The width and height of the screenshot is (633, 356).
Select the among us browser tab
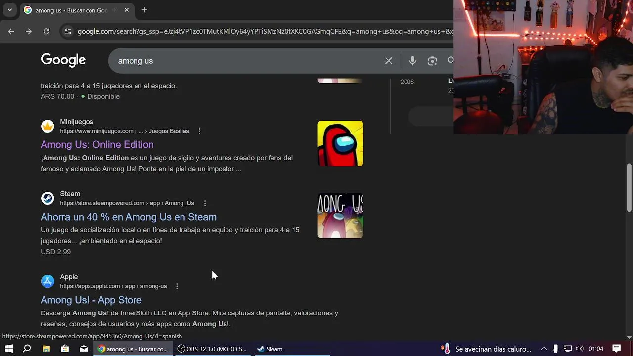click(x=77, y=10)
